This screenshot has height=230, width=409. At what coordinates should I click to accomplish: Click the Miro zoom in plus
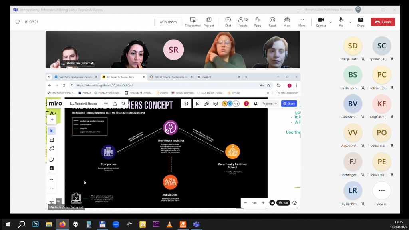click(263, 203)
